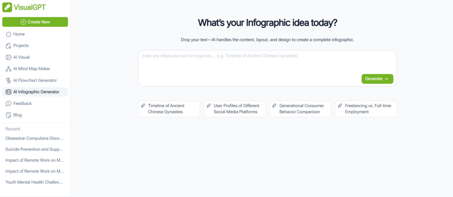Click the VisualGPT logo icon
This screenshot has height=197, width=453.
8,7
